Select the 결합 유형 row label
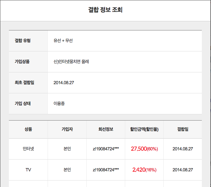 (22, 41)
